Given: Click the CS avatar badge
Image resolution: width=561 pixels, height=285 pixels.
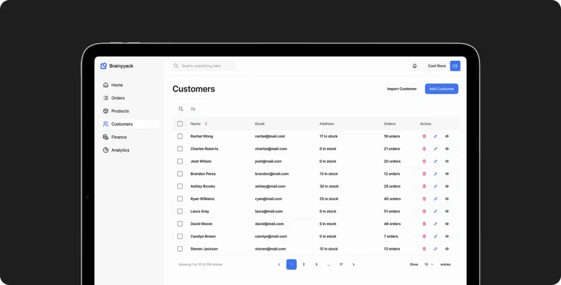Looking at the screenshot, I should pyautogui.click(x=455, y=66).
